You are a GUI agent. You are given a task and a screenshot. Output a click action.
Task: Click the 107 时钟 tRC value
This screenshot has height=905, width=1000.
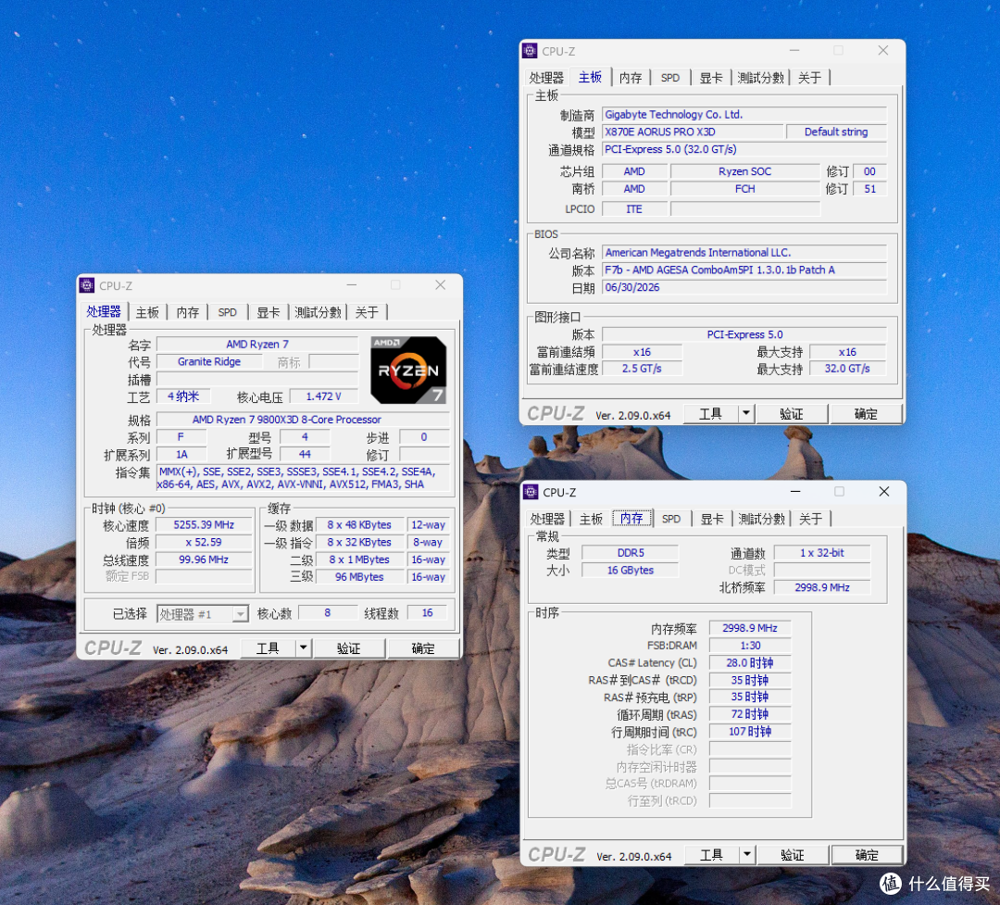click(750, 732)
